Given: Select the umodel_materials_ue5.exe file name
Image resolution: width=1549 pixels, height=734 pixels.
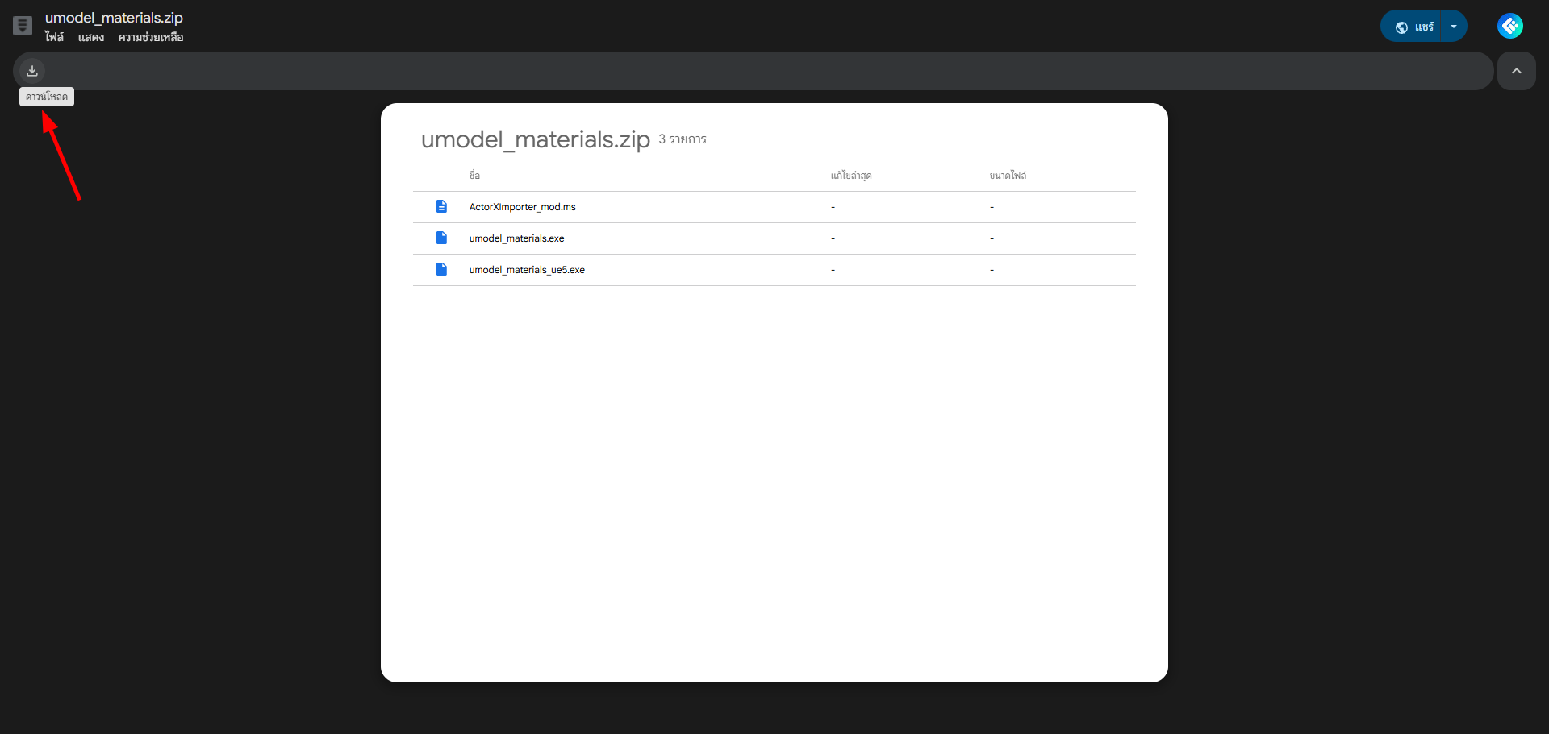Looking at the screenshot, I should [x=527, y=270].
